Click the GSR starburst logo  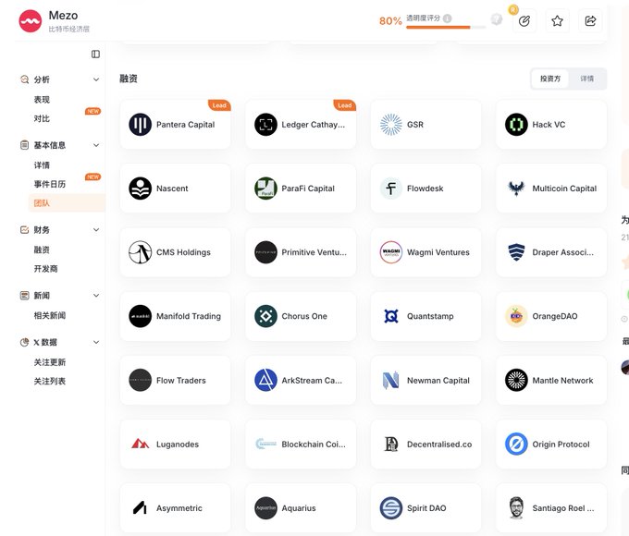tap(391, 124)
